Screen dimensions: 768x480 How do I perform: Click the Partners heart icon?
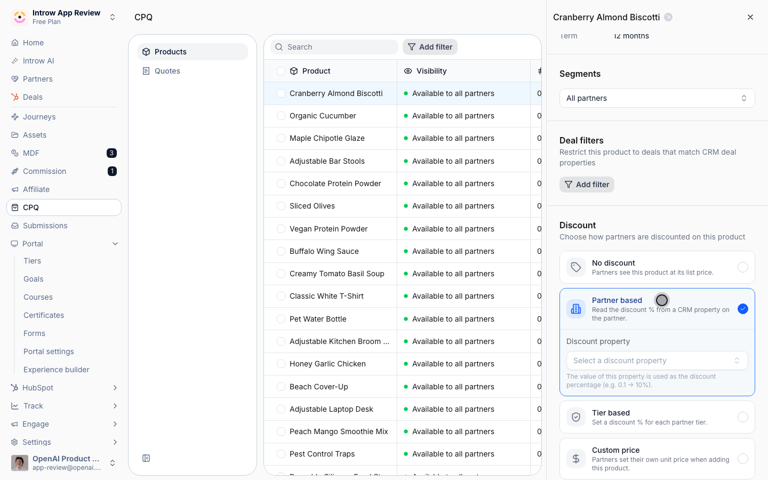click(x=15, y=79)
